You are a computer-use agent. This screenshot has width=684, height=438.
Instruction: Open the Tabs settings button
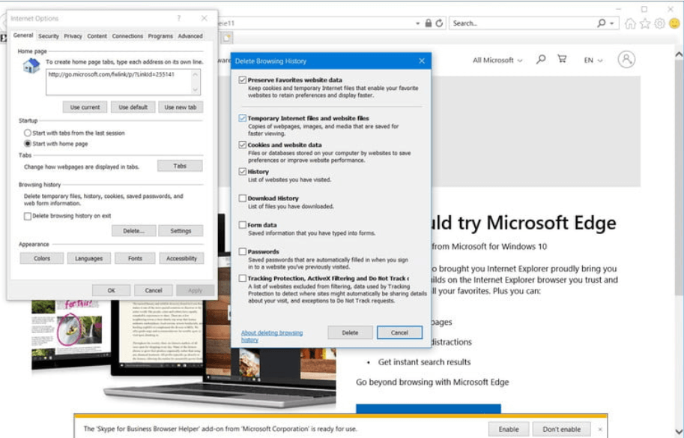180,166
